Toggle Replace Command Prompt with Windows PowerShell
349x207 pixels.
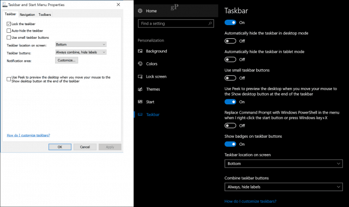click(230, 126)
